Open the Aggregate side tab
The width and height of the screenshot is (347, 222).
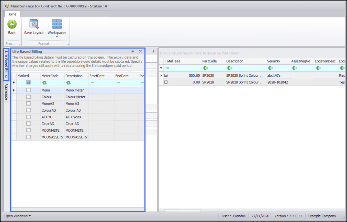[x=6, y=92]
